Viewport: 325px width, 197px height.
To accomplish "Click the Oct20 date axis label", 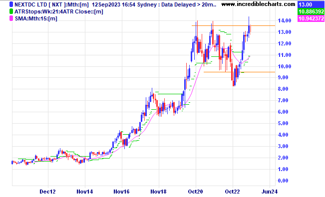I will click(196, 192).
